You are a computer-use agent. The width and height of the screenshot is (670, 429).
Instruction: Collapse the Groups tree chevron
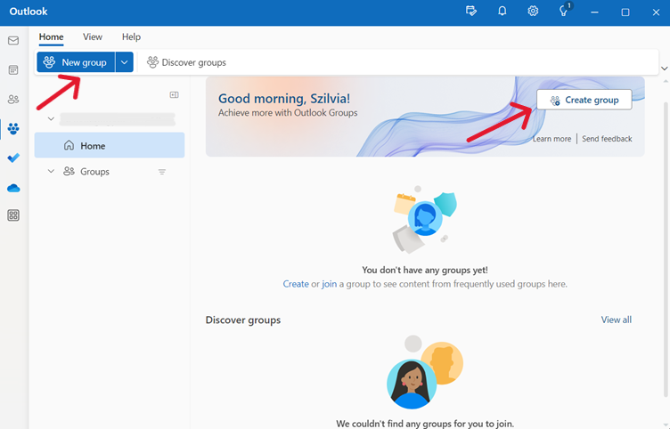(x=51, y=171)
